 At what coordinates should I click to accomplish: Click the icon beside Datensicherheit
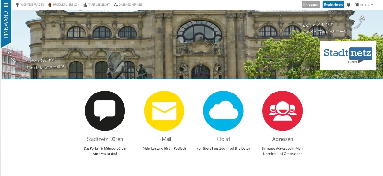click(116, 5)
